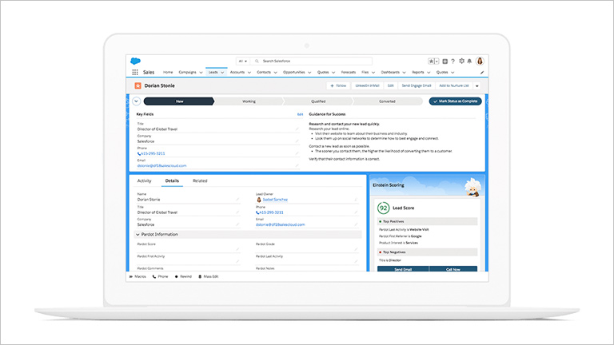
Task: Open Mass Edit in the utility bar
Action: click(209, 276)
